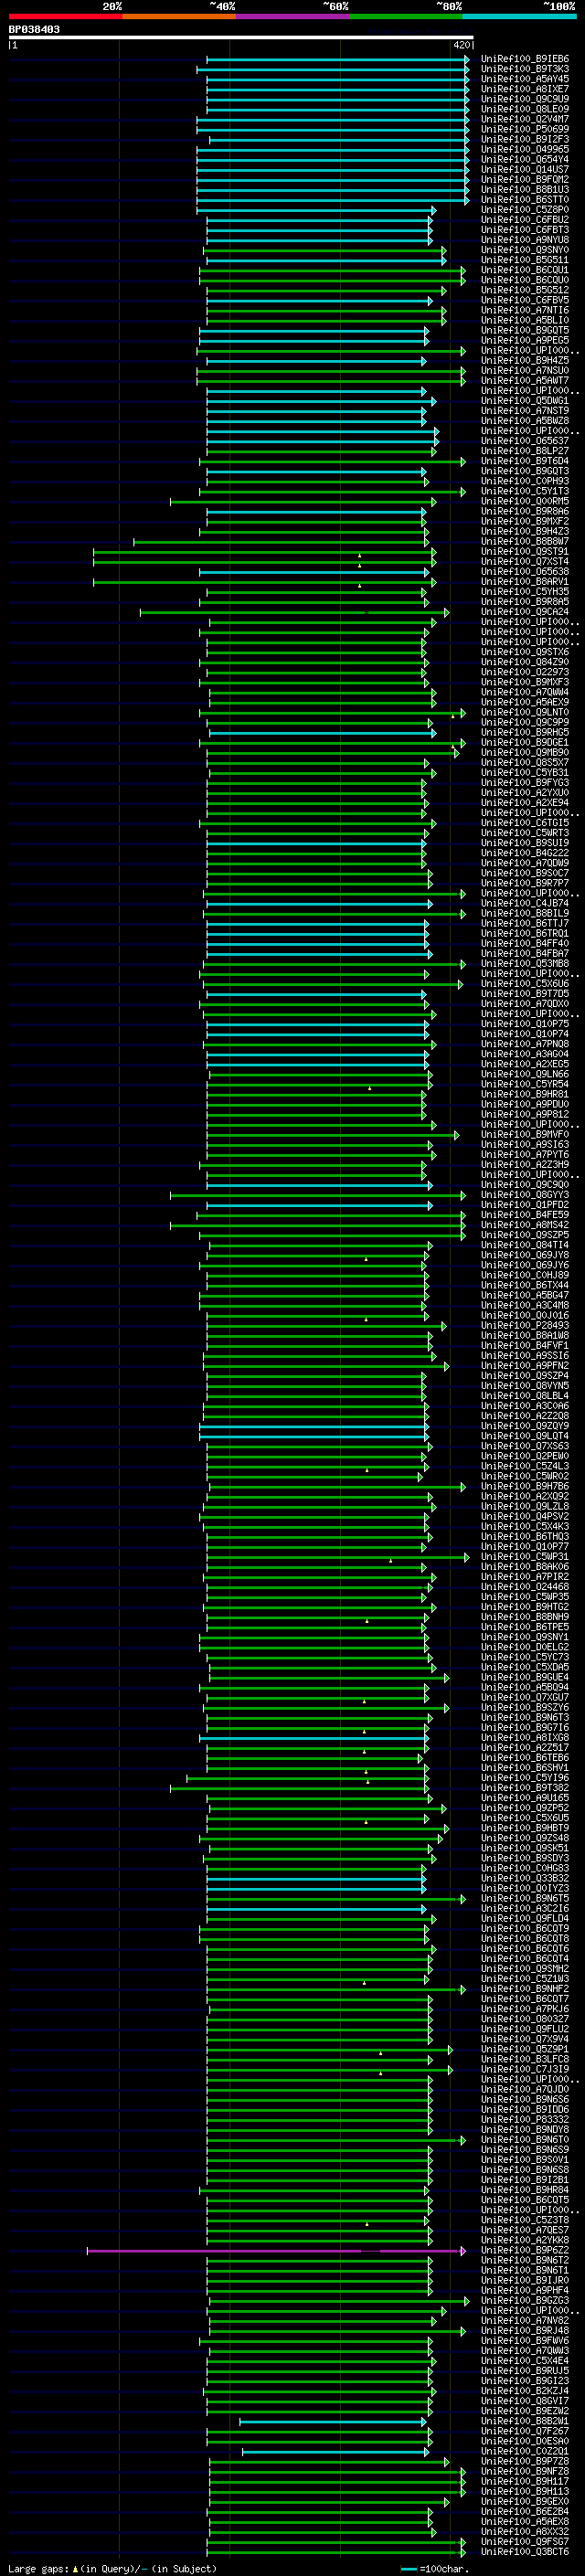Select the hit label UniRef100_B4FVF1

(x=525, y=1346)
